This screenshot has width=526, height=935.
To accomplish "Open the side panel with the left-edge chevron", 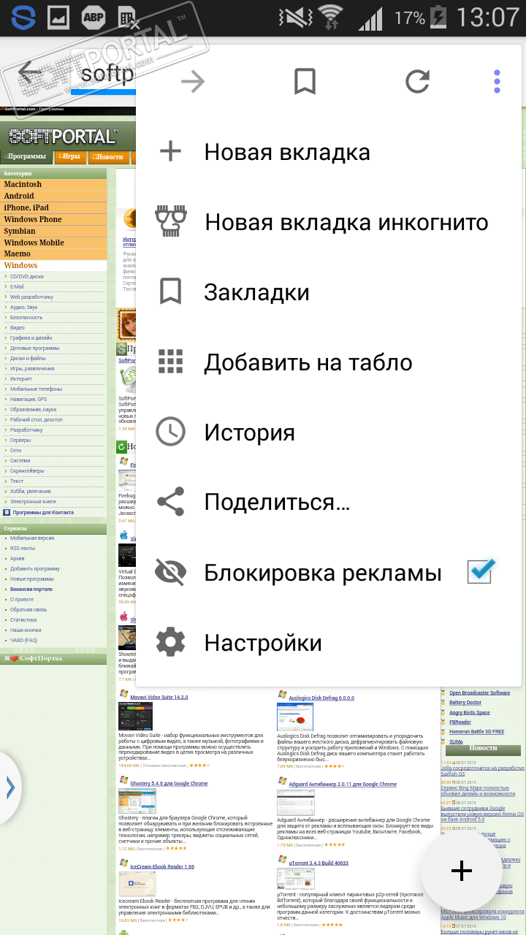I will pos(9,787).
